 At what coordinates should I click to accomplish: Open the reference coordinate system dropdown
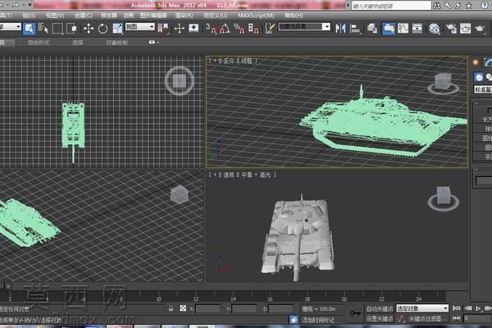click(x=140, y=27)
